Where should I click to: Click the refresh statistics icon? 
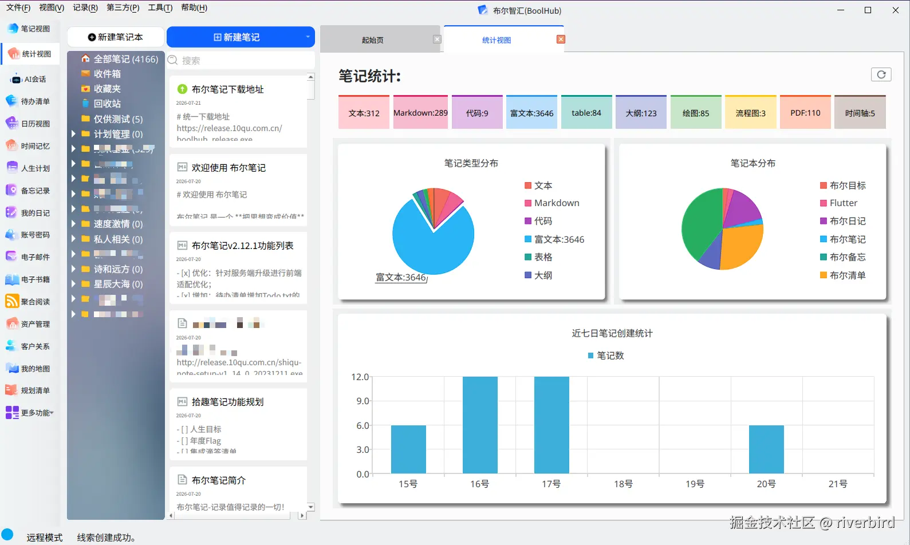click(881, 74)
